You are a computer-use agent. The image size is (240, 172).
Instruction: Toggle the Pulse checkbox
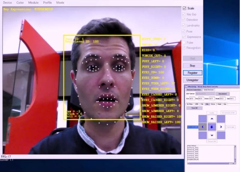[x=183, y=43]
